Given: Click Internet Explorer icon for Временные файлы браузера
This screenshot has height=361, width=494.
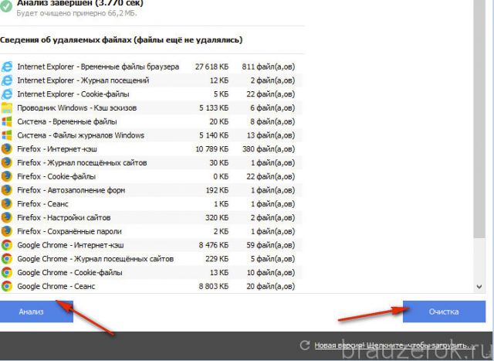Looking at the screenshot, I should point(7,66).
